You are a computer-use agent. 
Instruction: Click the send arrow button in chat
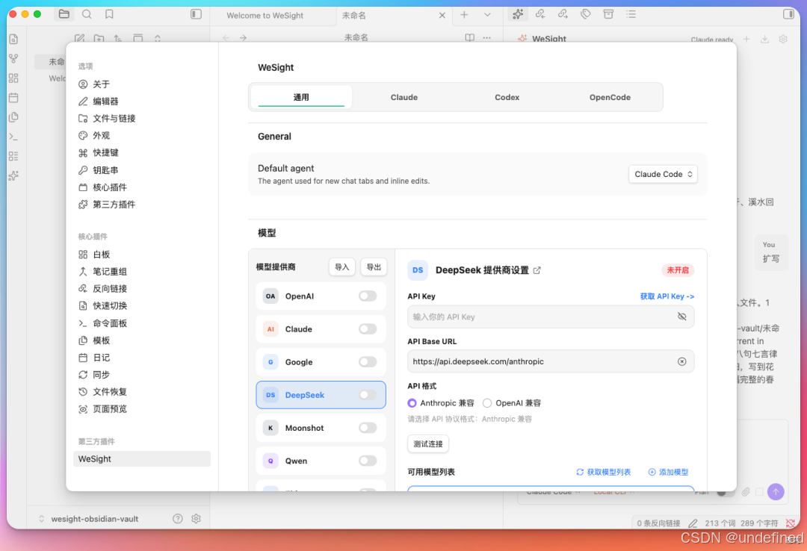[776, 492]
